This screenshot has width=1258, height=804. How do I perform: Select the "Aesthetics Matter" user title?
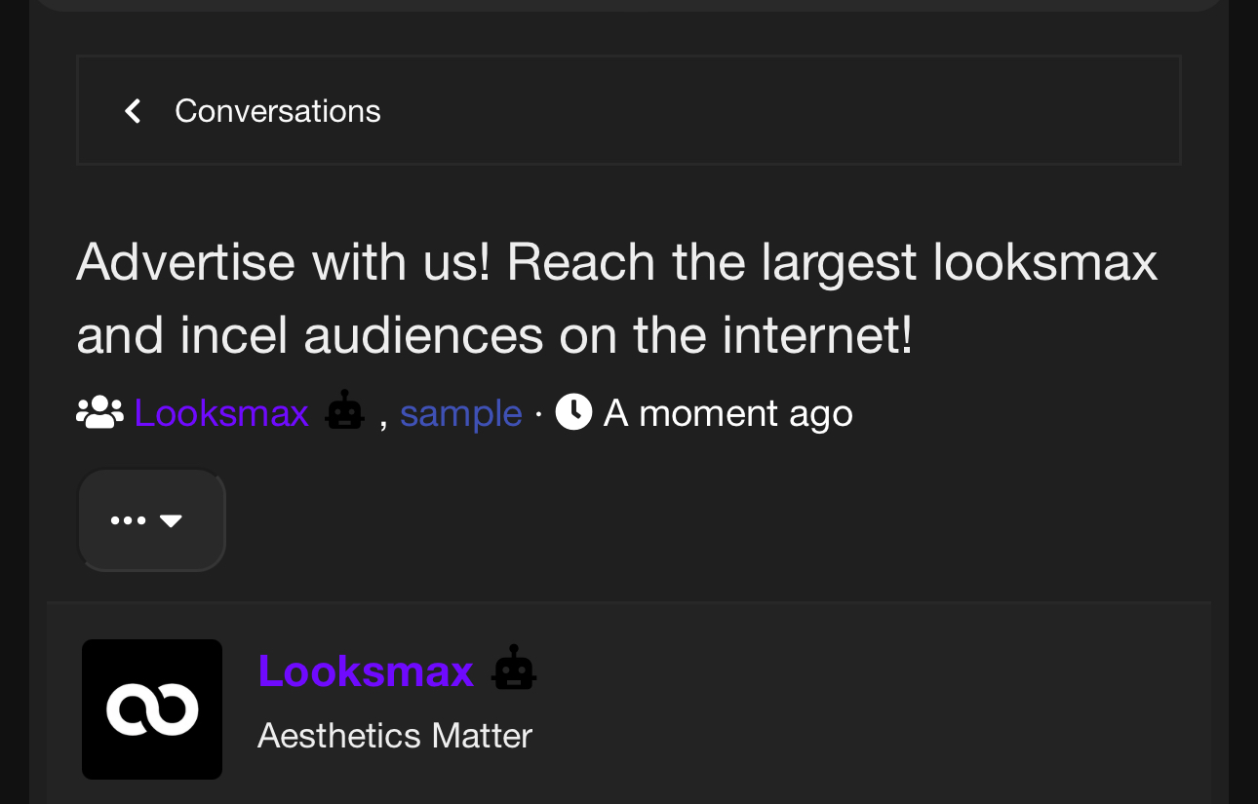395,736
